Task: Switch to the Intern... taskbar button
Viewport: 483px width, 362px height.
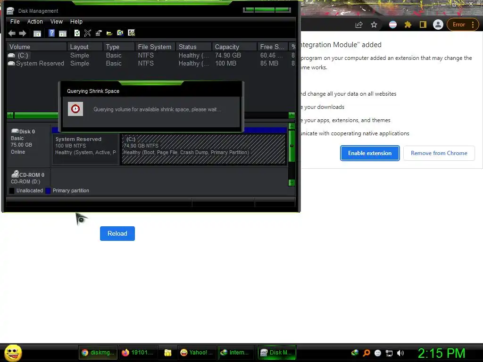Action: point(237,353)
